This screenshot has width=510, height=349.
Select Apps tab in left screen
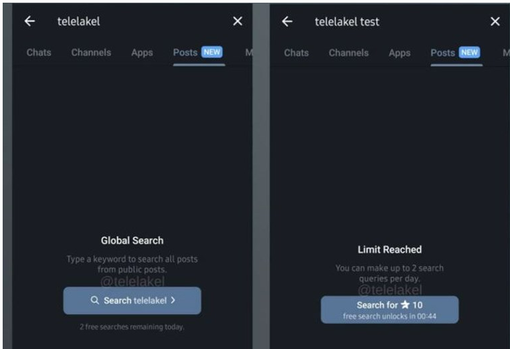pos(142,53)
